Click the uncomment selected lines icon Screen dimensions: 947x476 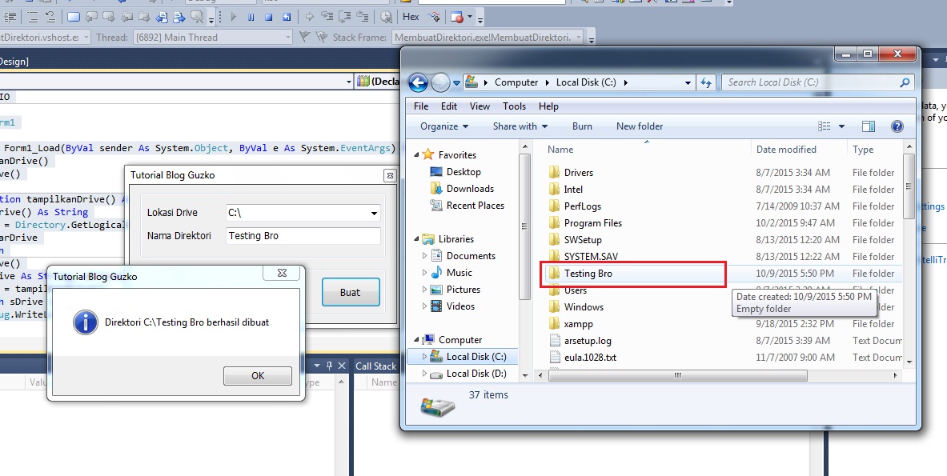[50, 17]
